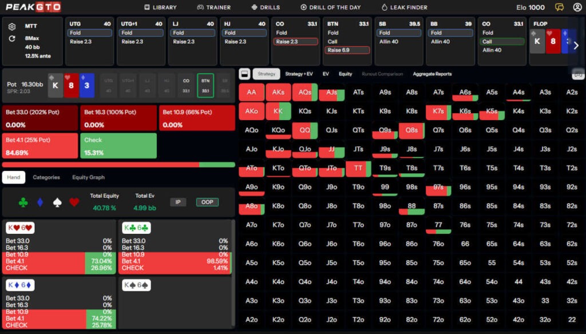
Task: Click the red-green strategy frequency bar
Action: tap(118, 163)
